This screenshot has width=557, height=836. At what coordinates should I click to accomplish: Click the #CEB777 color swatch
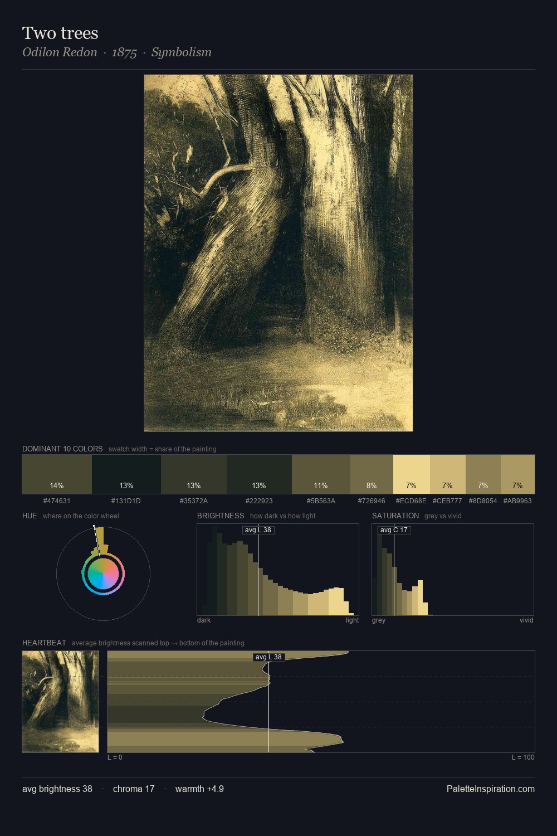tap(447, 474)
